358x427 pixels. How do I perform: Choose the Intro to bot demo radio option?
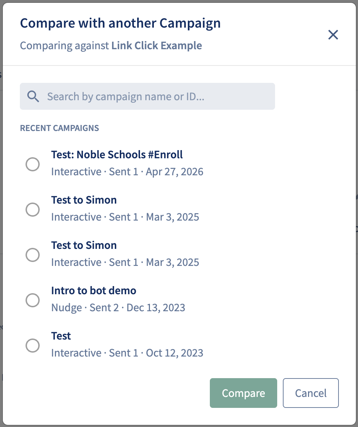[33, 300]
